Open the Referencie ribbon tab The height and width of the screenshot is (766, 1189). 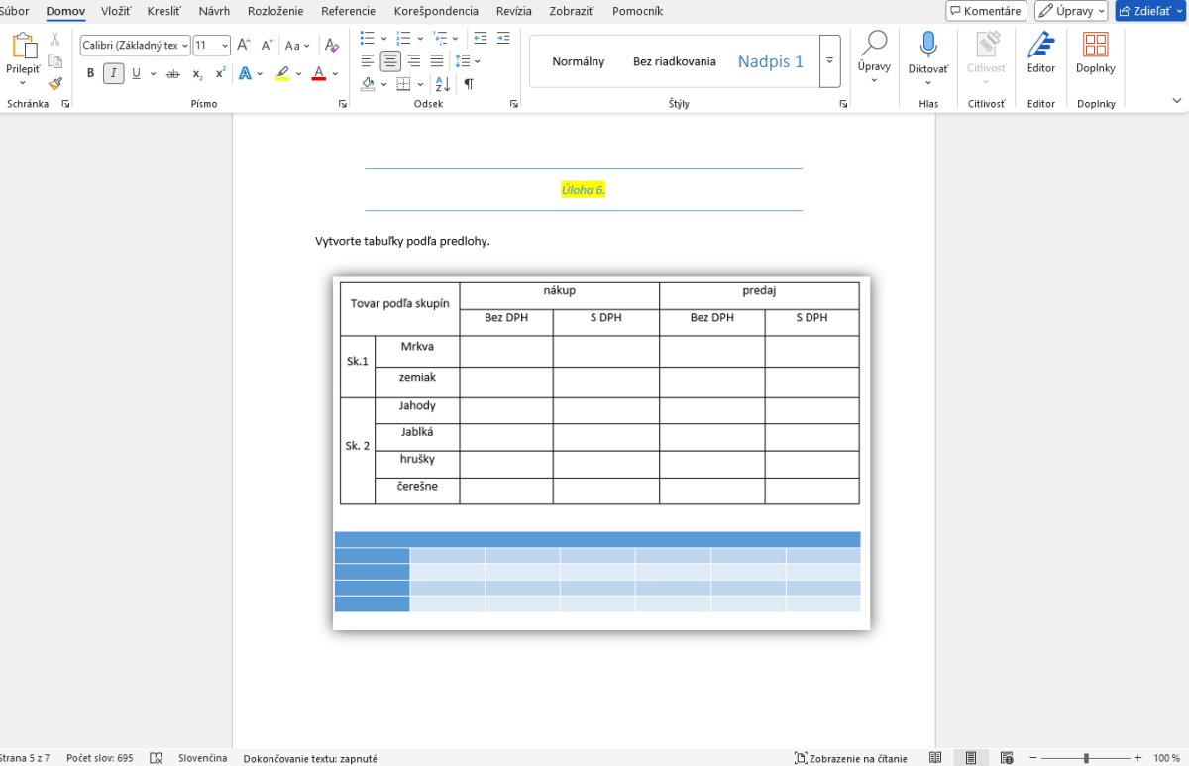click(x=348, y=11)
